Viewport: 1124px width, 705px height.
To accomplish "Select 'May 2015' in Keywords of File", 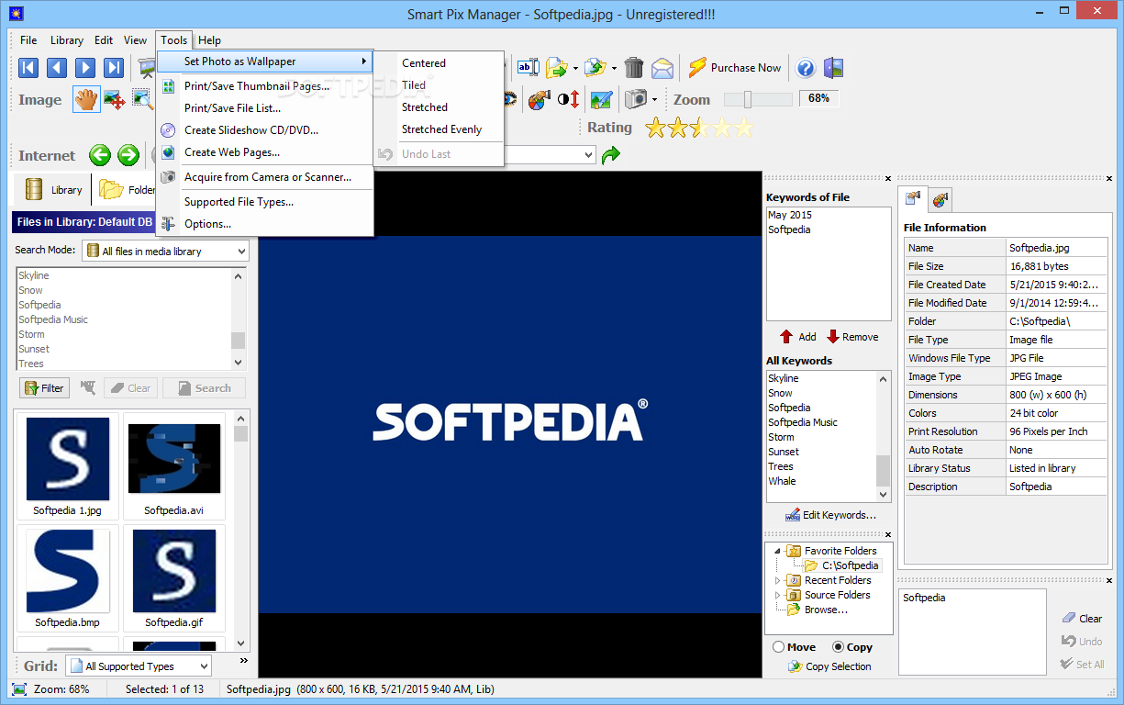I will [x=790, y=215].
